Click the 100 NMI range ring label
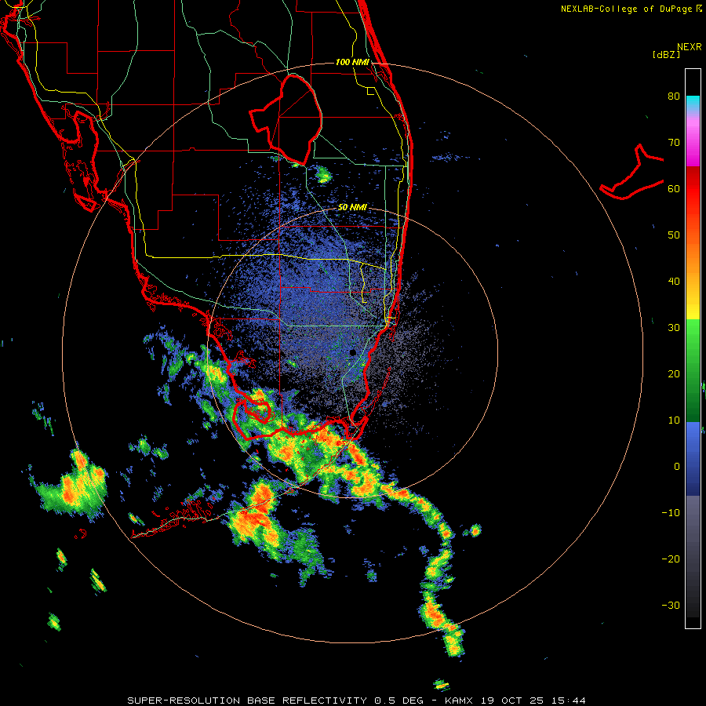 click(352, 62)
